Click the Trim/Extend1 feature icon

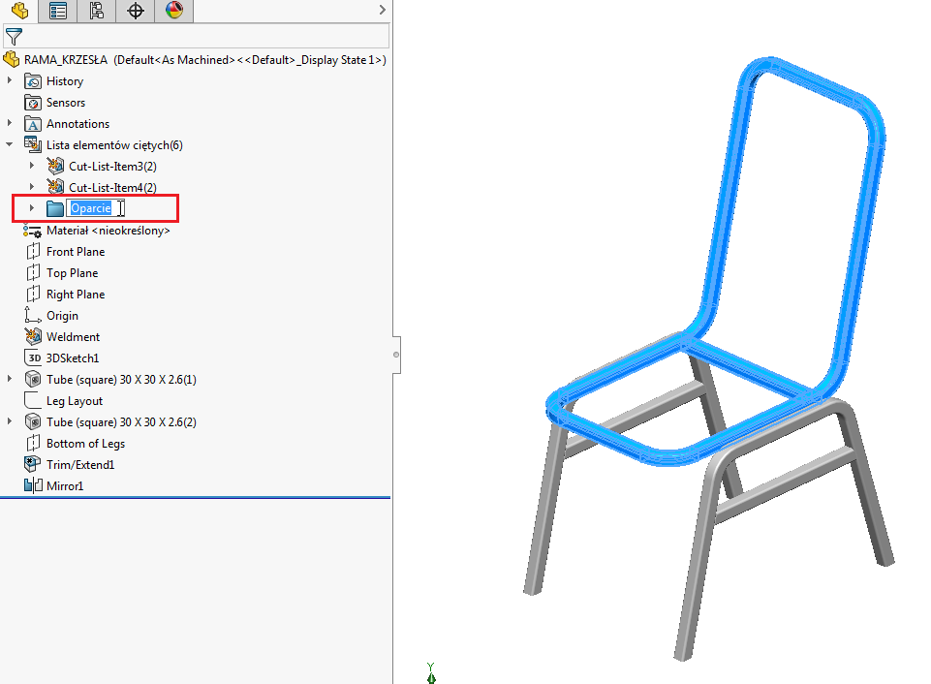coord(33,464)
